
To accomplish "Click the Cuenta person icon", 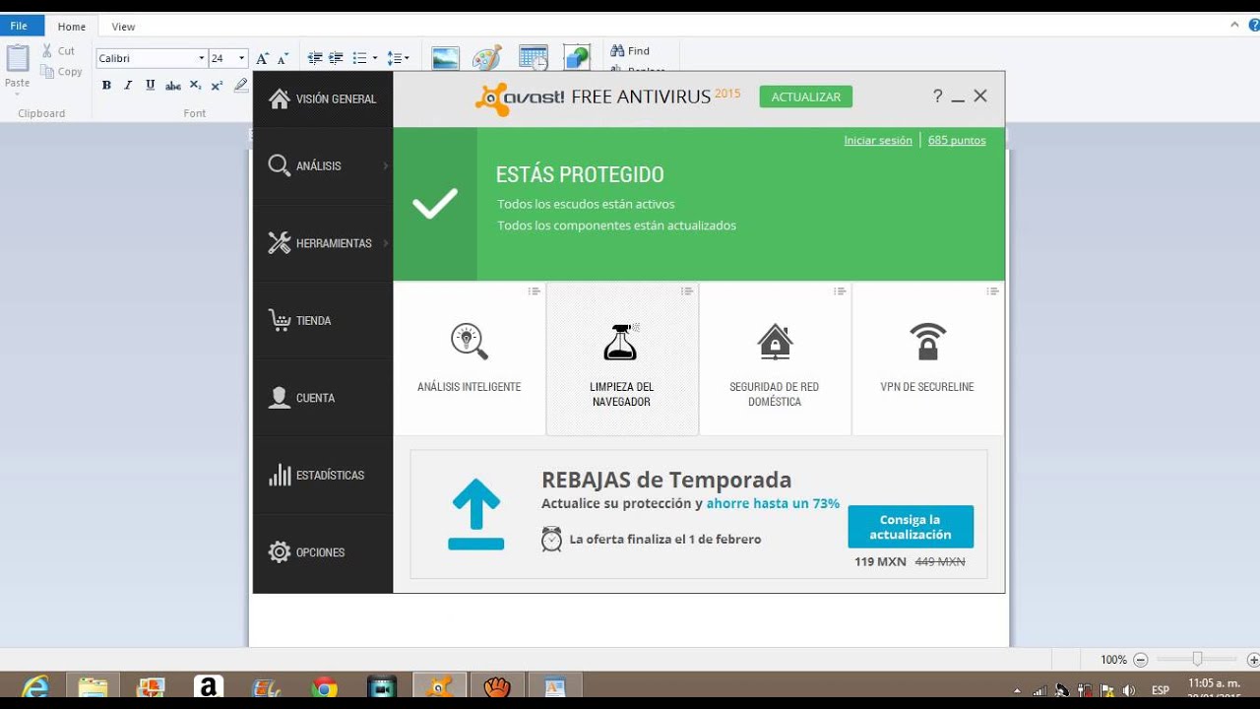I will [280, 398].
